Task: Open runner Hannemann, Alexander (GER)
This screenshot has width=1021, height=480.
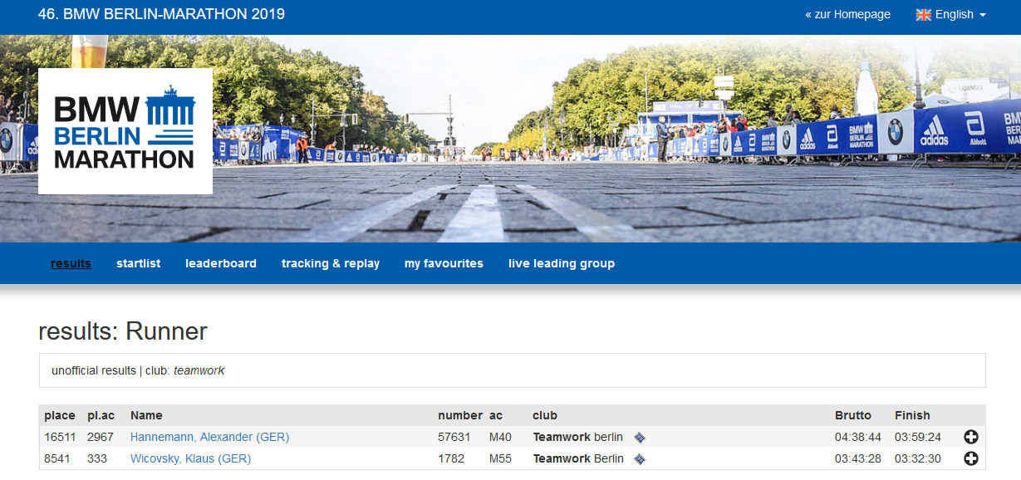Action: [209, 437]
